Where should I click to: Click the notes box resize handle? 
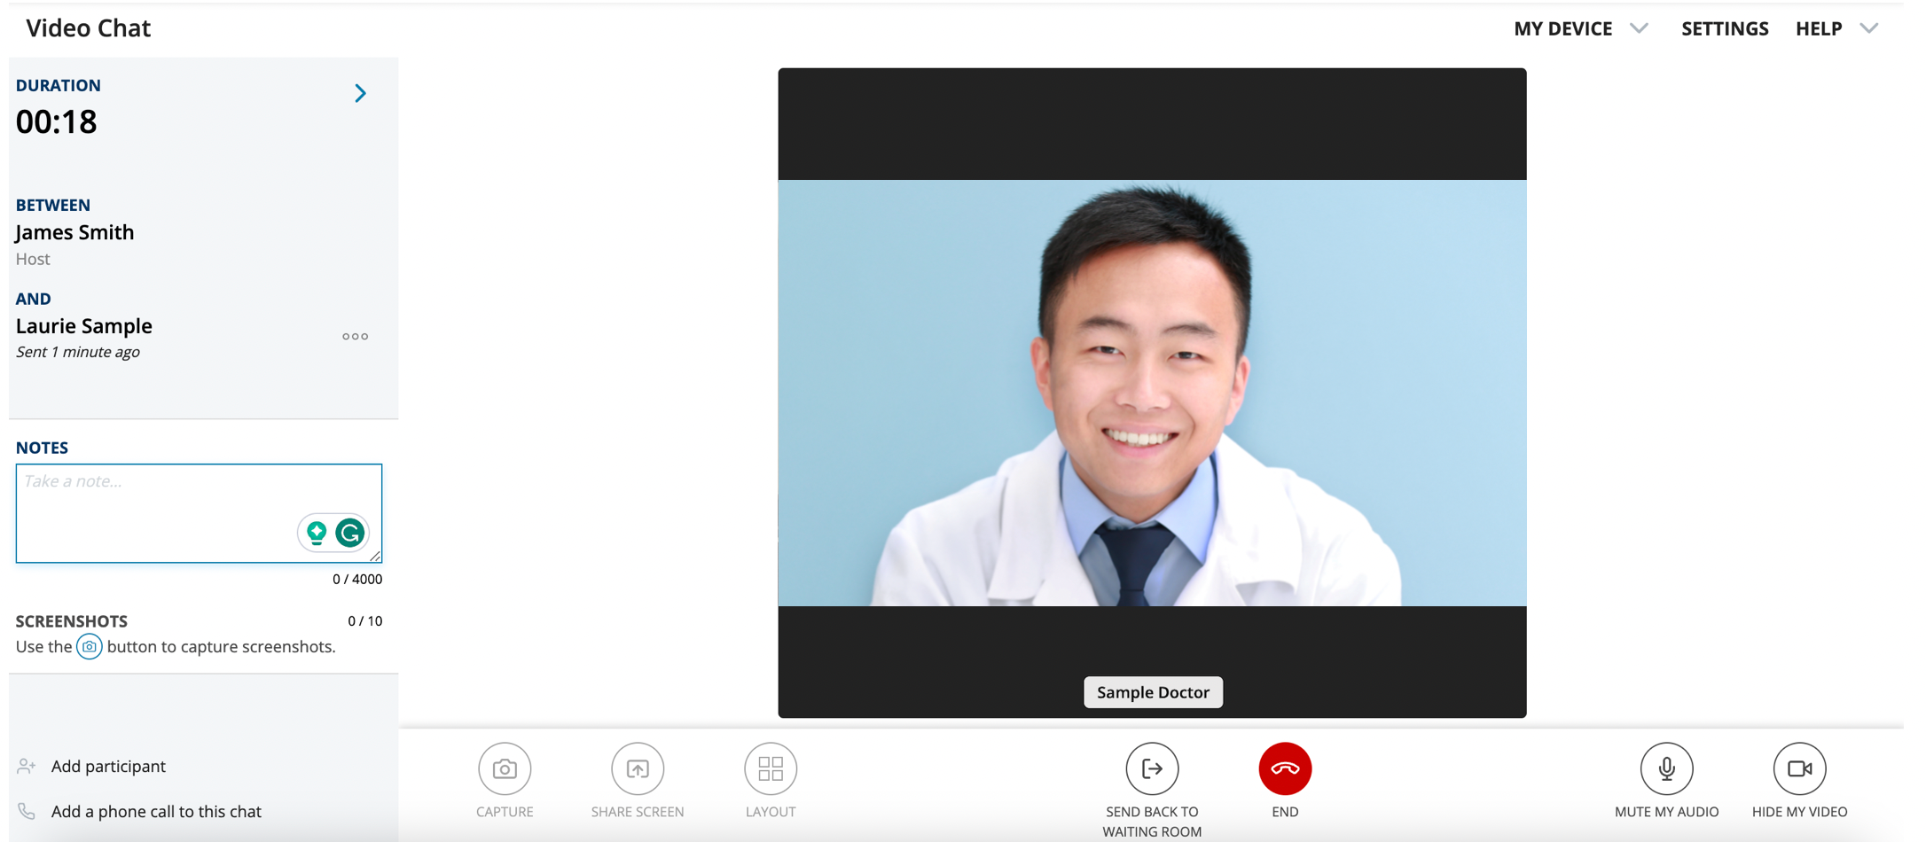point(376,557)
